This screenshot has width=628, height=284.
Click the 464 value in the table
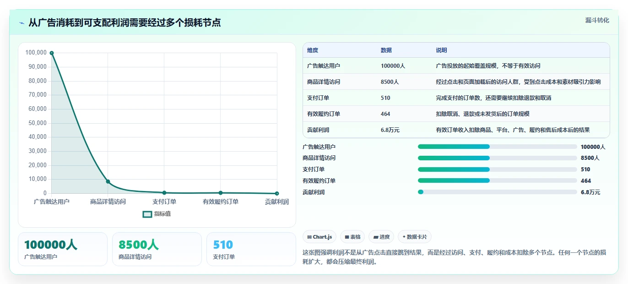point(385,114)
